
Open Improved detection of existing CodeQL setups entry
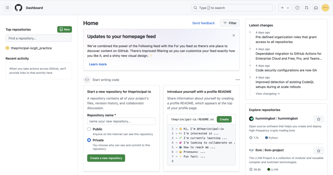coord(285,85)
